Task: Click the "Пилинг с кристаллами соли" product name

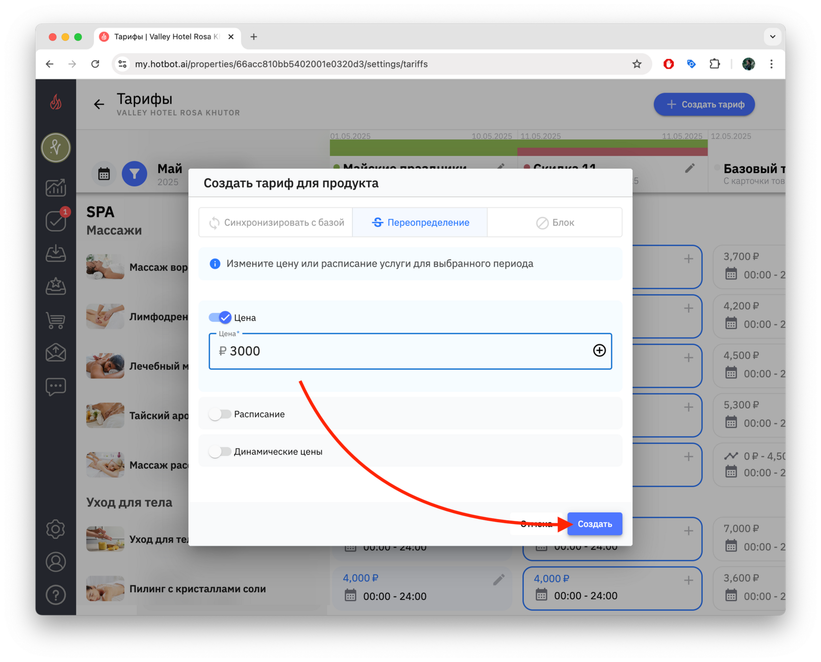Action: tap(198, 589)
